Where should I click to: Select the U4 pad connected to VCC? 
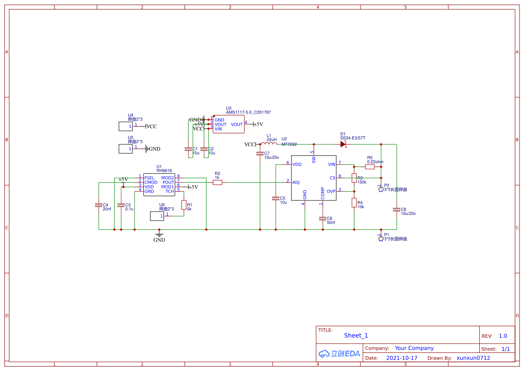point(126,127)
